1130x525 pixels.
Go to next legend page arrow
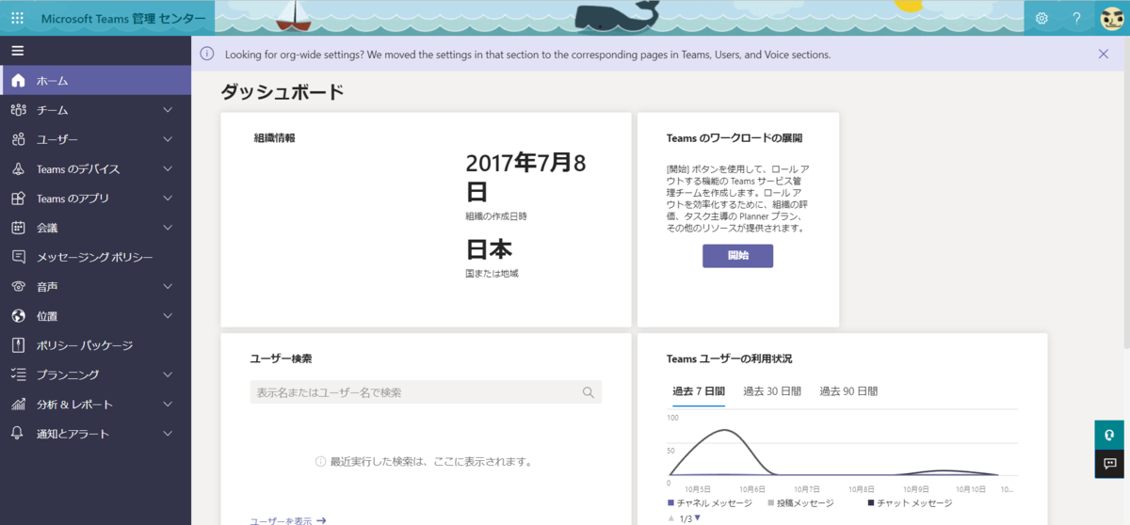point(697,518)
